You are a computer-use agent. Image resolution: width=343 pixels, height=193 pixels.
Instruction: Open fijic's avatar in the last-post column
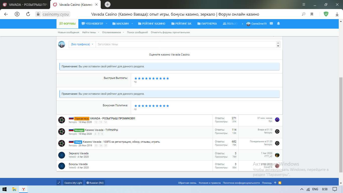277,120
